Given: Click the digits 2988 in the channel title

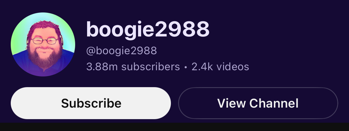Looking at the screenshot, I should click(182, 29).
